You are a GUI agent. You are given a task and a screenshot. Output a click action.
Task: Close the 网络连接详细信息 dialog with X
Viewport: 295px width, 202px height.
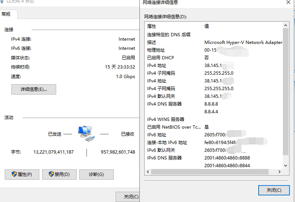click(288, 3)
